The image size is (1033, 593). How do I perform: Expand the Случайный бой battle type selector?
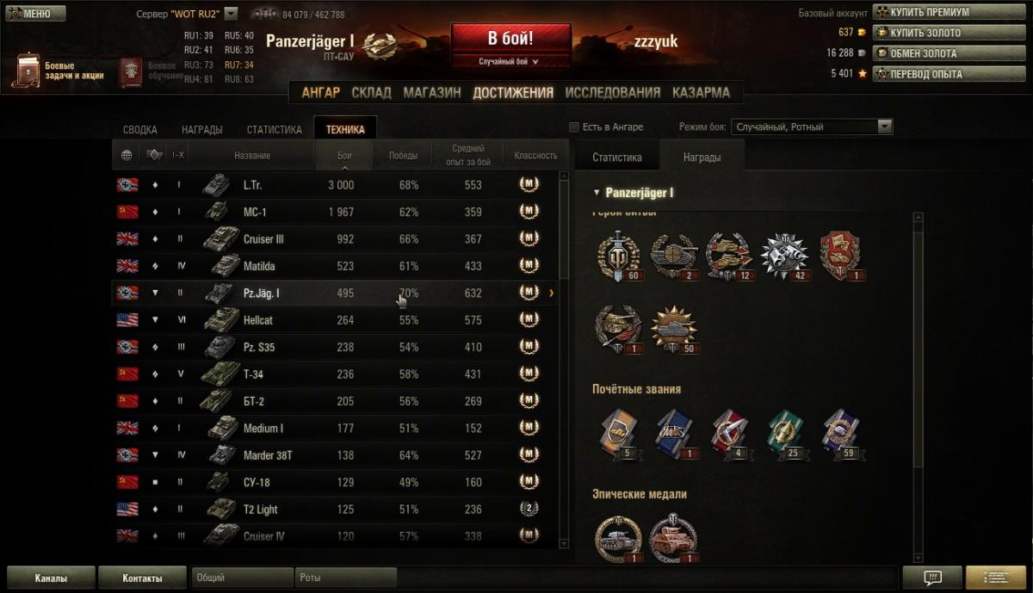click(510, 62)
